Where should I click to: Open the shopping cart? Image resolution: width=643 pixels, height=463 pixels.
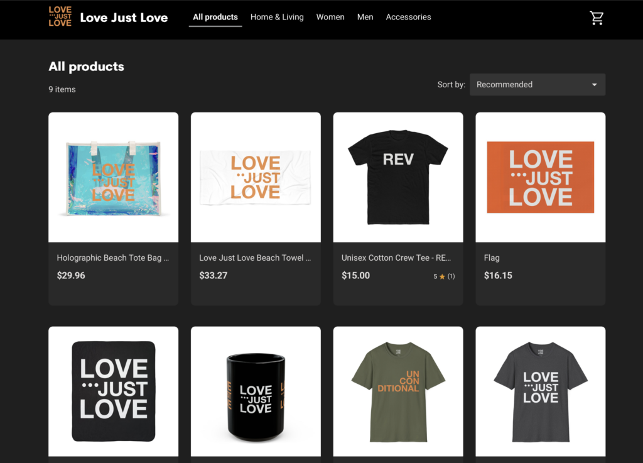pos(597,18)
